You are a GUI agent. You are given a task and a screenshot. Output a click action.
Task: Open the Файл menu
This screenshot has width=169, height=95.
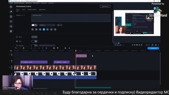(11, 3)
